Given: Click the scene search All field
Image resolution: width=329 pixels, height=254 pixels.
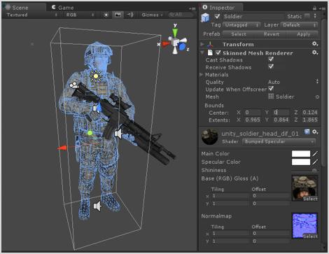Looking at the screenshot, I should [x=181, y=15].
